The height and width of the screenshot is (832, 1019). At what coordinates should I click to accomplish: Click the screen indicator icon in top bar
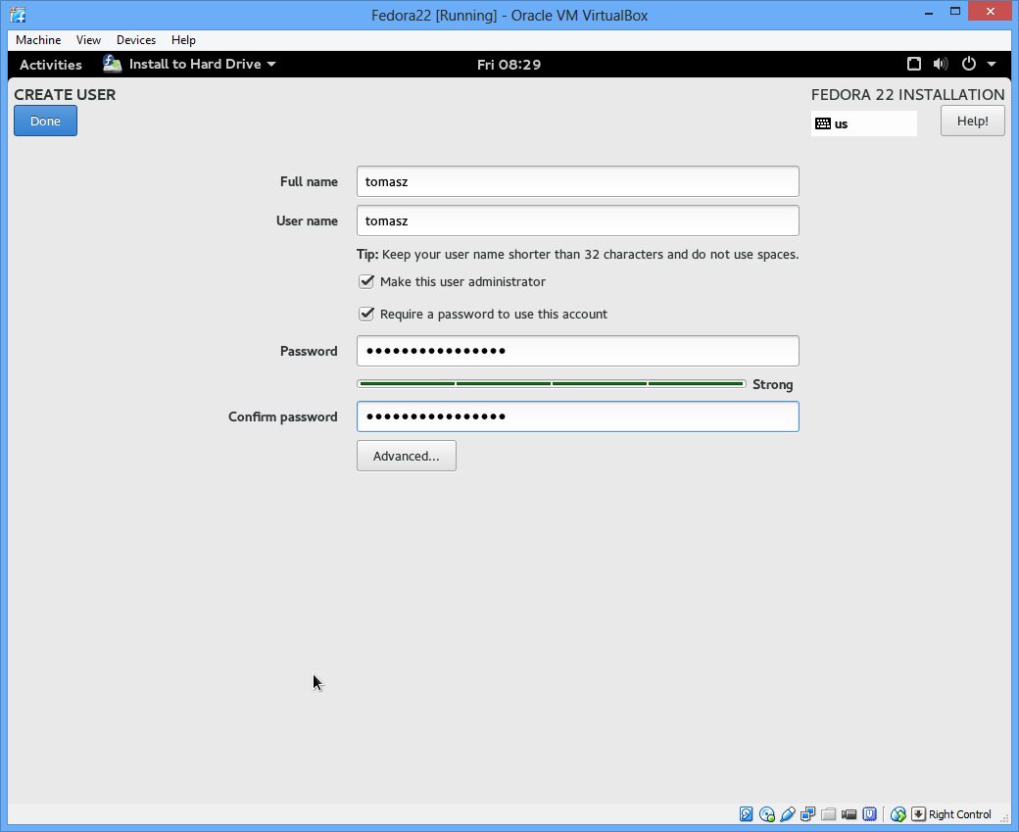click(914, 64)
